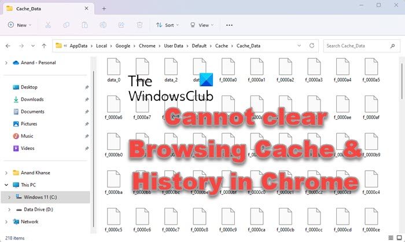Open the New dropdown menu
This screenshot has width=405, height=242.
tap(20, 25)
